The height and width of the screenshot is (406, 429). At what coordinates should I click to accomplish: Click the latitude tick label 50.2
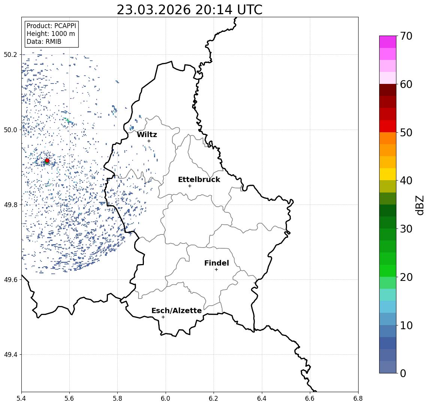point(10,54)
